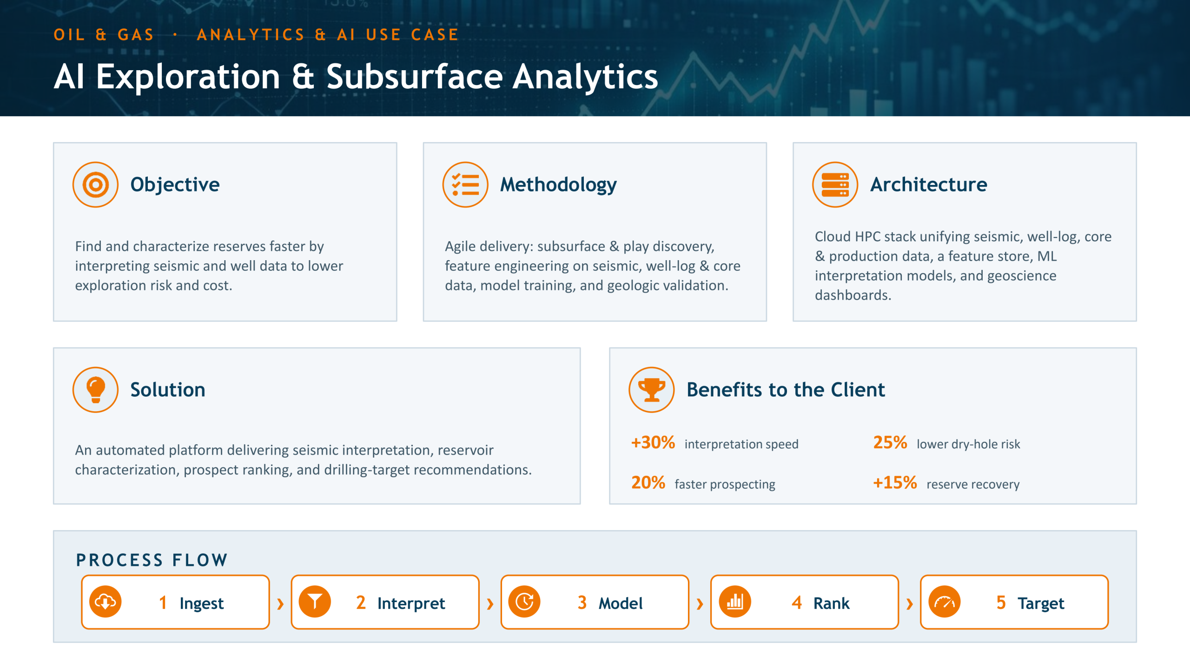
Task: Click the Methodology checklist icon
Action: pyautogui.click(x=465, y=184)
